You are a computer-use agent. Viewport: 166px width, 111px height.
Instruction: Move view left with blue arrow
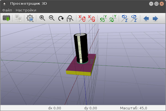tap(146, 19)
